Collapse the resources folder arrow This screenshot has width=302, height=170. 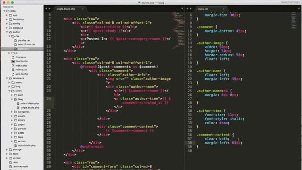[x=7, y=78]
